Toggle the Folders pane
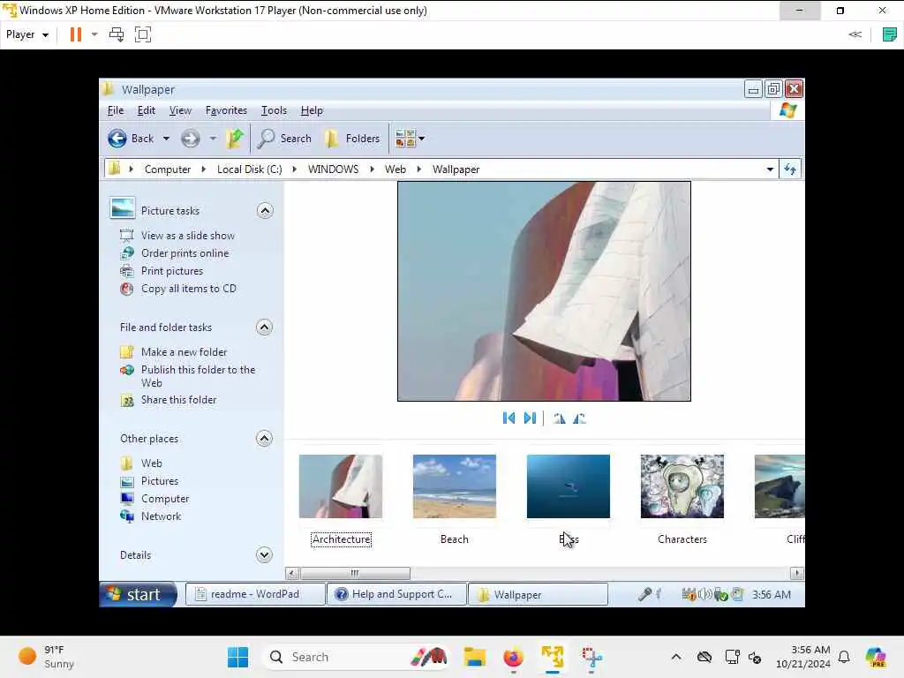This screenshot has width=904, height=678. (351, 139)
